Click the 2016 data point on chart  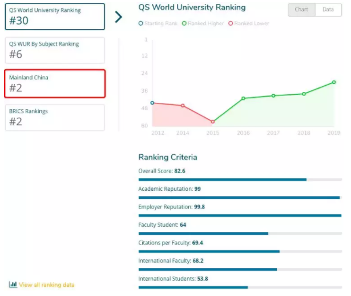point(243,98)
